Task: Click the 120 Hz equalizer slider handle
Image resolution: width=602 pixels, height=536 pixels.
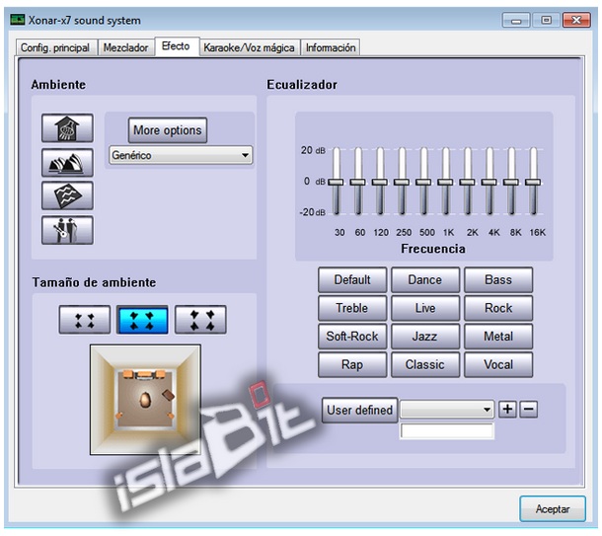Action: tap(380, 182)
